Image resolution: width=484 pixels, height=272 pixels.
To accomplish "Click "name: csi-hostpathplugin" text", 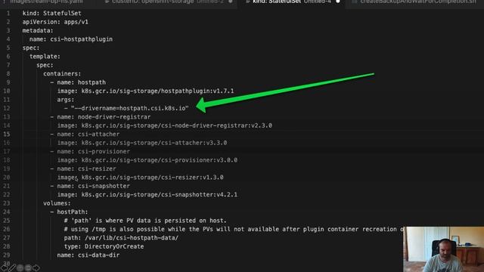I will (x=71, y=39).
